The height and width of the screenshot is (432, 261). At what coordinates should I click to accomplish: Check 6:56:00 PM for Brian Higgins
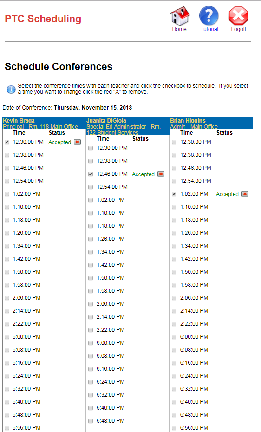(174, 428)
